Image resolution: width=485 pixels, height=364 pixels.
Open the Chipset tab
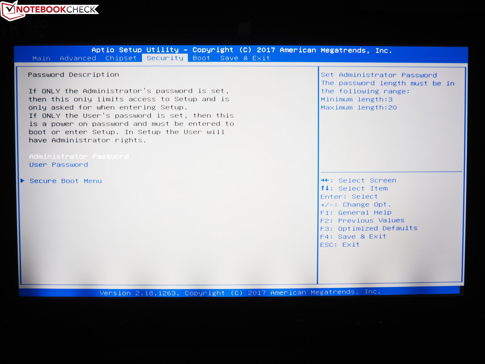(121, 58)
